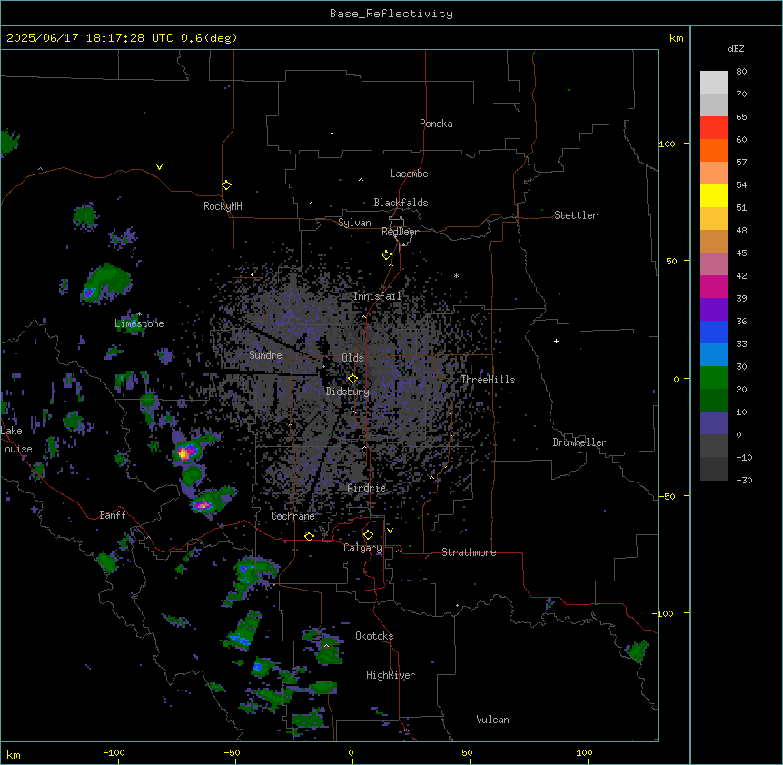The image size is (783, 765).
Task: Click the Okotoks label
Action: (374, 636)
